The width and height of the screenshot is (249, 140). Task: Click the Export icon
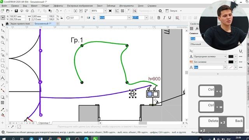coord(81,11)
